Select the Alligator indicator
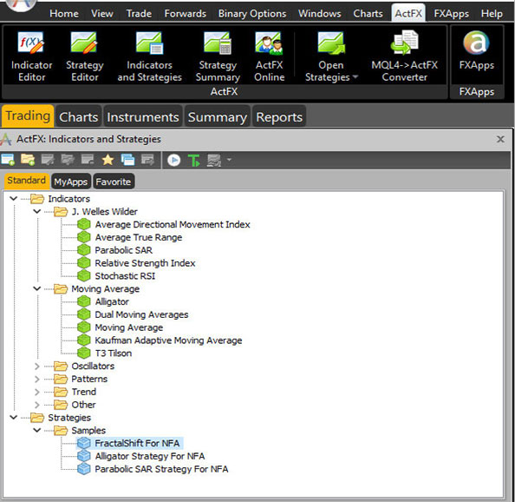This screenshot has height=502, width=515. point(112,301)
